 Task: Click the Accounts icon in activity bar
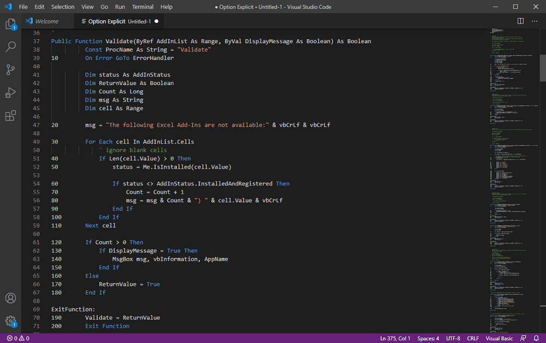(10, 298)
